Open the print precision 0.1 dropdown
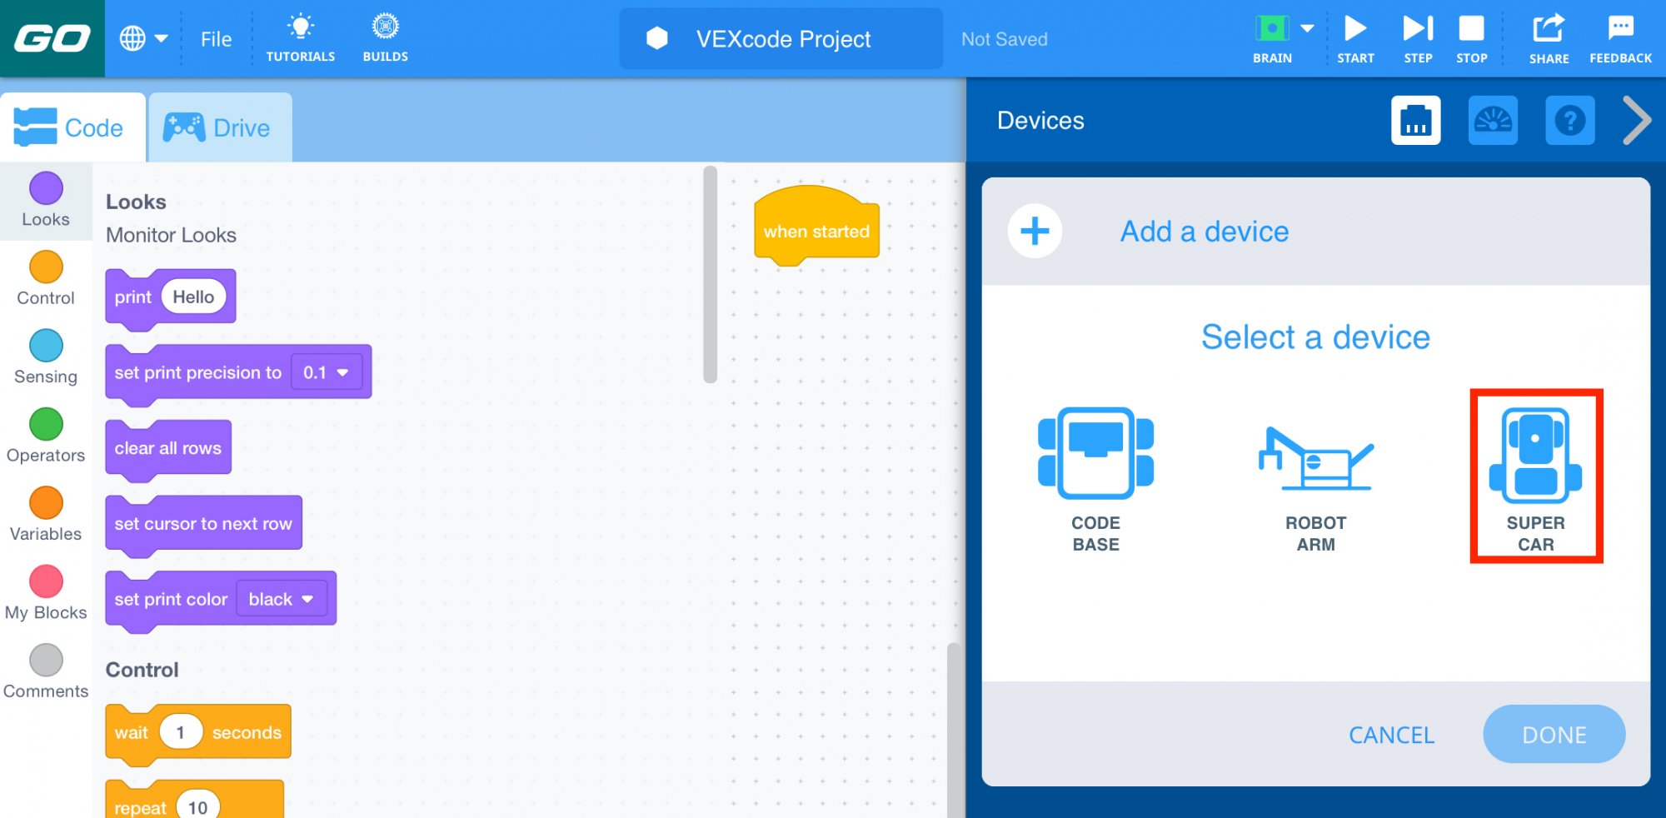 pos(327,372)
